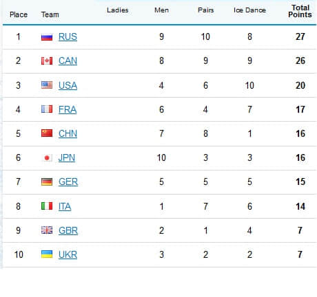This screenshot has width=317, height=297.
Task: Click the Ladies column header
Action: point(118,10)
